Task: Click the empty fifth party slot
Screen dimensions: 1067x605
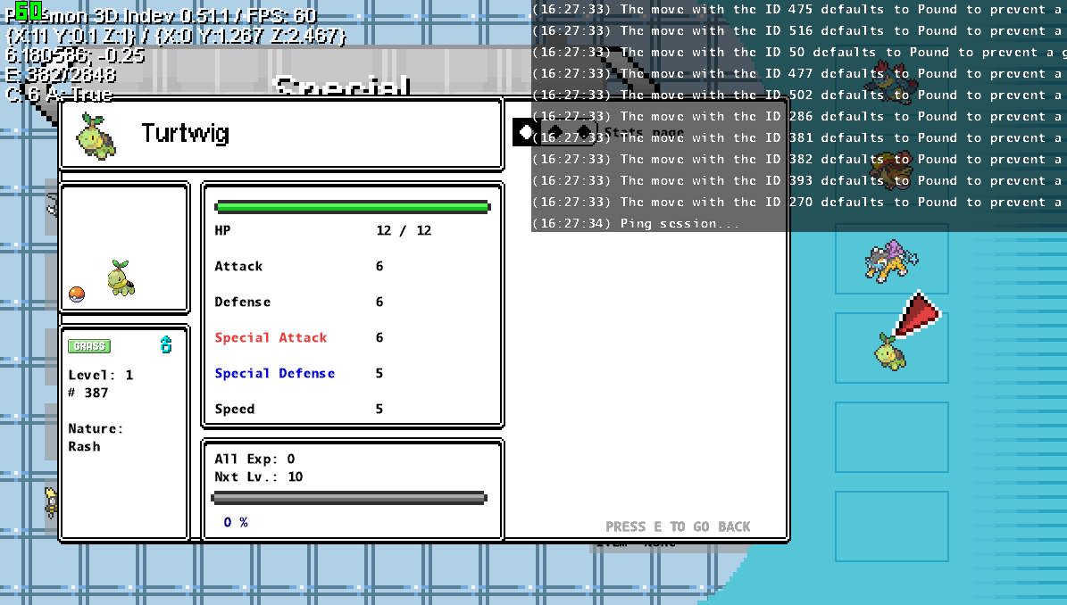Action: 891,437
